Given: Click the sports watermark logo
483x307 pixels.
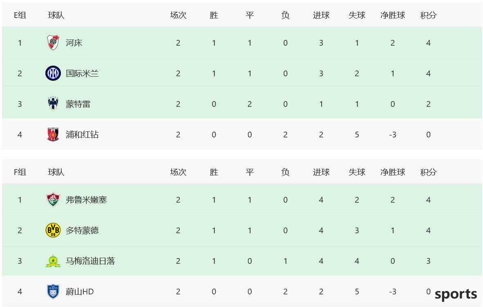Looking at the screenshot, I should (x=456, y=294).
